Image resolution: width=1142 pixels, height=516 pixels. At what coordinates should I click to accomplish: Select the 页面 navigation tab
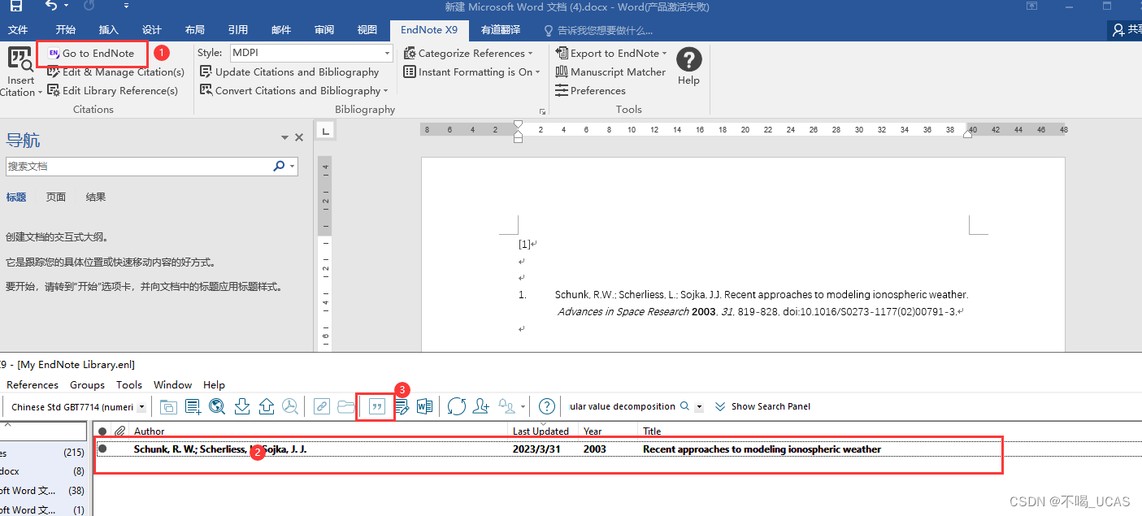coord(56,197)
